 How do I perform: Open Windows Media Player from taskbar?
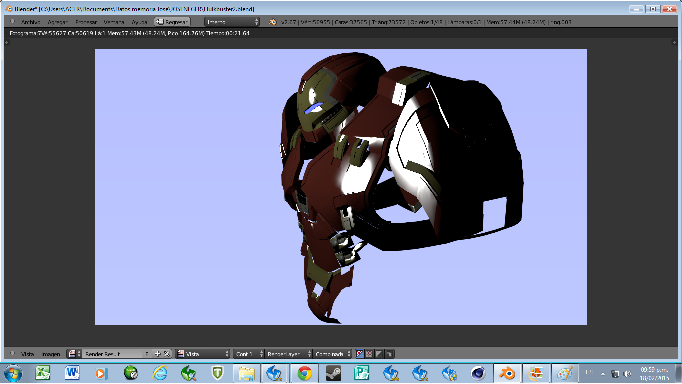pyautogui.click(x=101, y=373)
